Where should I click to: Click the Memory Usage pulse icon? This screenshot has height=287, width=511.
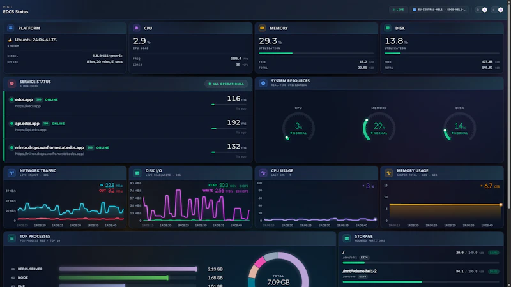pos(388,173)
